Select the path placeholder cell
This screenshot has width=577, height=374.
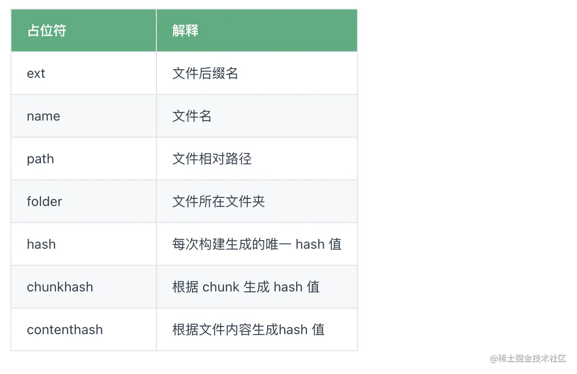pos(40,159)
